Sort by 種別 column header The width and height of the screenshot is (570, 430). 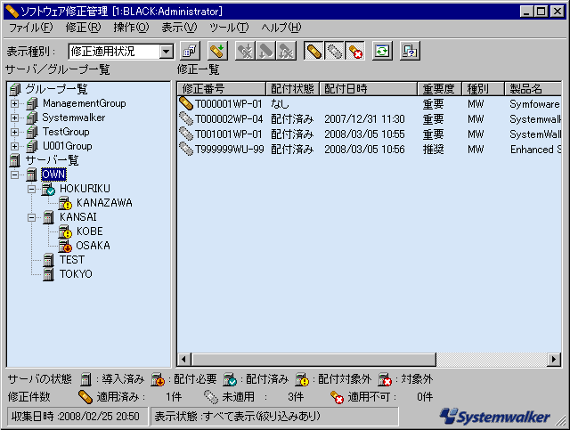click(x=483, y=89)
